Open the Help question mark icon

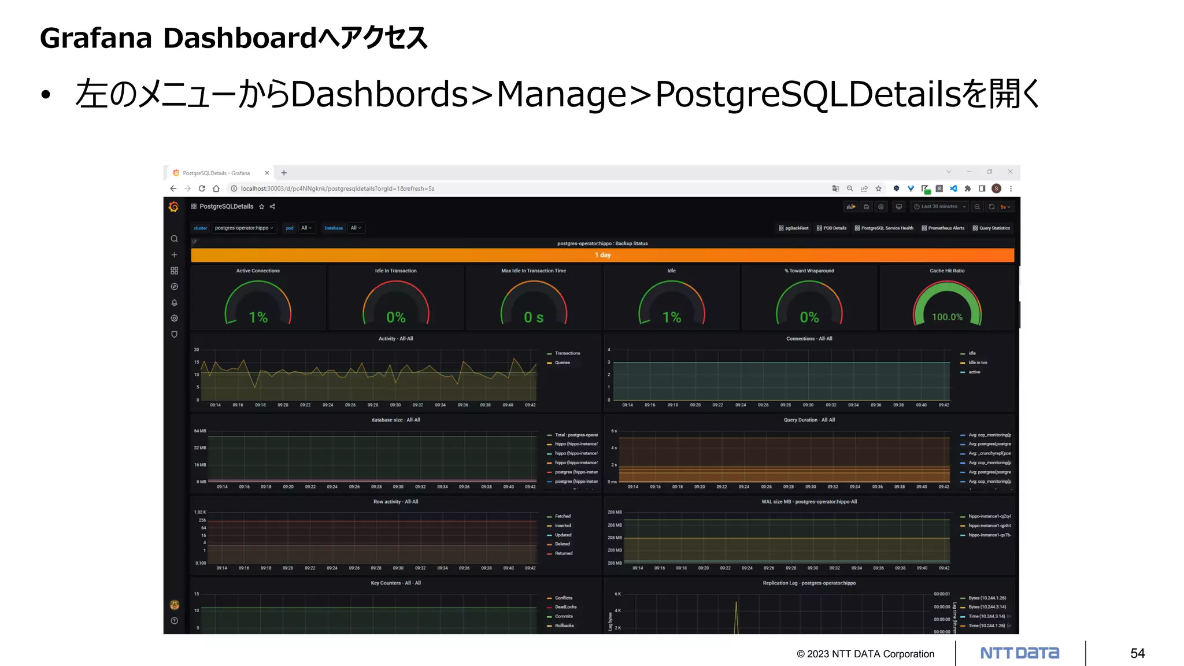[174, 620]
